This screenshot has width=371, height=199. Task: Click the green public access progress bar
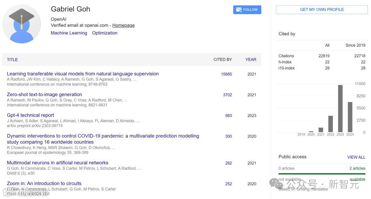click(x=322, y=174)
